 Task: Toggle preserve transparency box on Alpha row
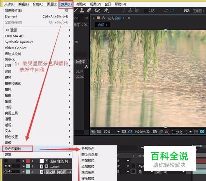[x=133, y=166]
